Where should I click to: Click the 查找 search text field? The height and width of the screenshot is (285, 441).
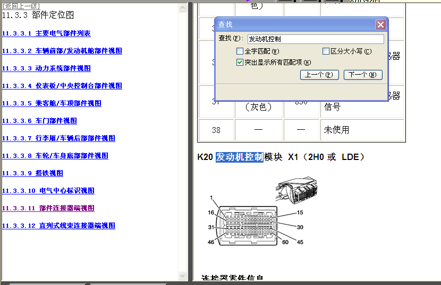coord(316,39)
